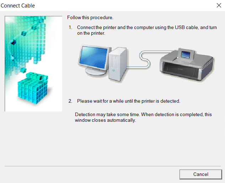This screenshot has height=183, width=225.
Task: Click the PC tower case illustration
Action: [x=118, y=64]
